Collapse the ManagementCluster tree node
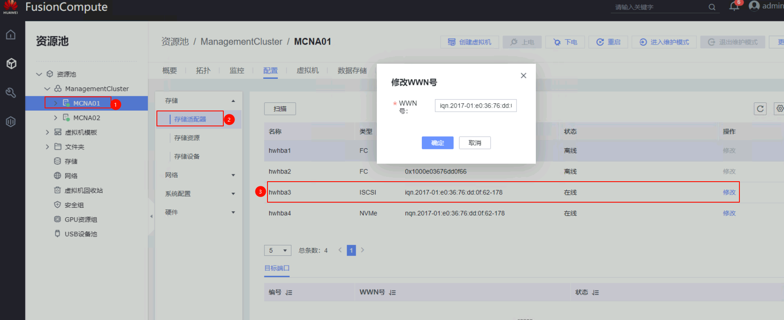 coord(47,89)
